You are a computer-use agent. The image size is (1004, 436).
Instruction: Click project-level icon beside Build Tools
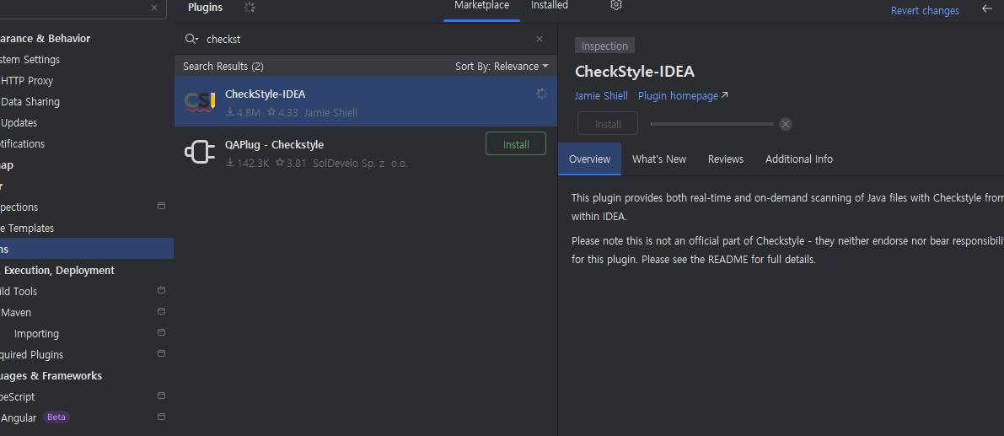click(x=161, y=291)
